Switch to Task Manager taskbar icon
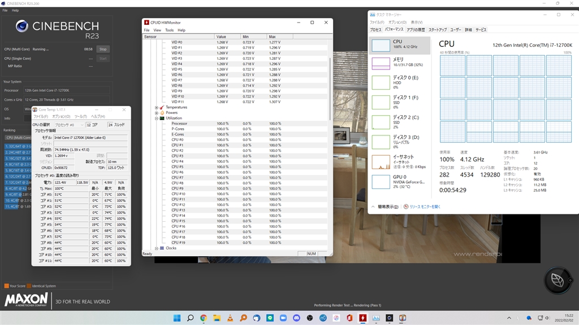The image size is (579, 325). click(x=376, y=318)
